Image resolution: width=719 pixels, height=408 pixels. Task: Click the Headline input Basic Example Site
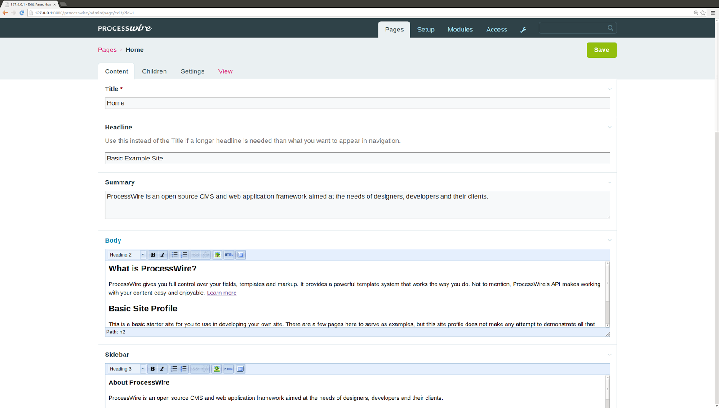point(357,158)
